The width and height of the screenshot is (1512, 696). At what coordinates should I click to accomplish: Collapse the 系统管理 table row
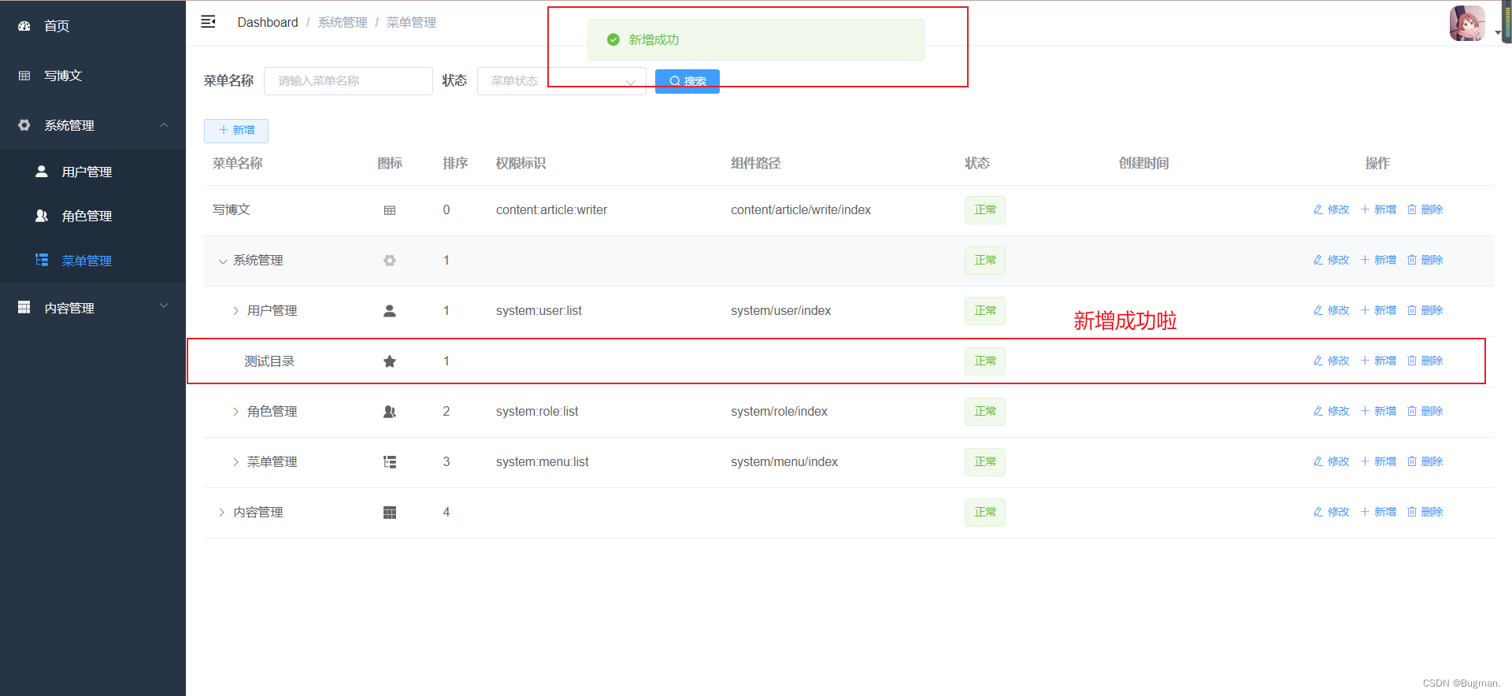point(223,261)
